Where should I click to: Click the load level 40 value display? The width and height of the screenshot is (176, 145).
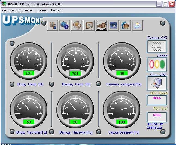pos(122,73)
